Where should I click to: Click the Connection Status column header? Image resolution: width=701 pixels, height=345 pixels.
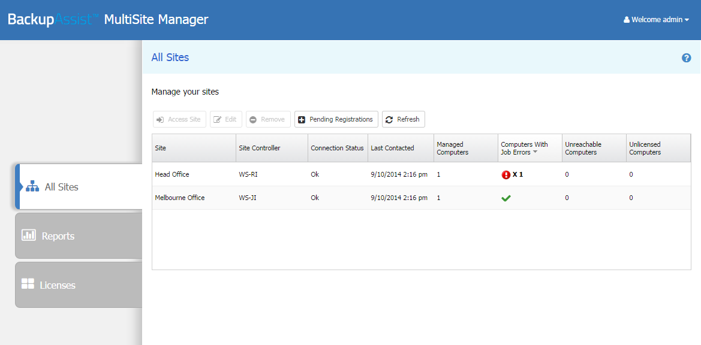point(337,148)
